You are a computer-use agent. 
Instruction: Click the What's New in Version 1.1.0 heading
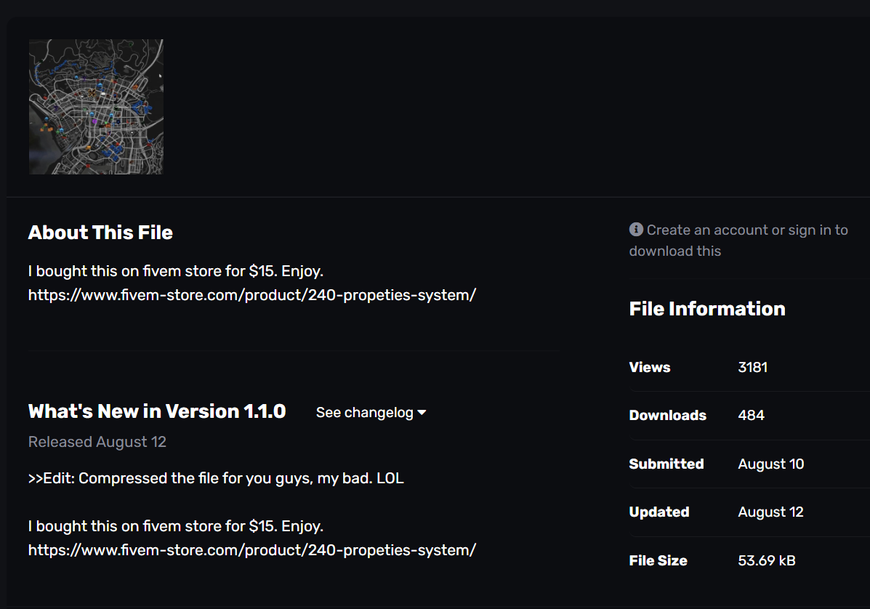tap(157, 411)
